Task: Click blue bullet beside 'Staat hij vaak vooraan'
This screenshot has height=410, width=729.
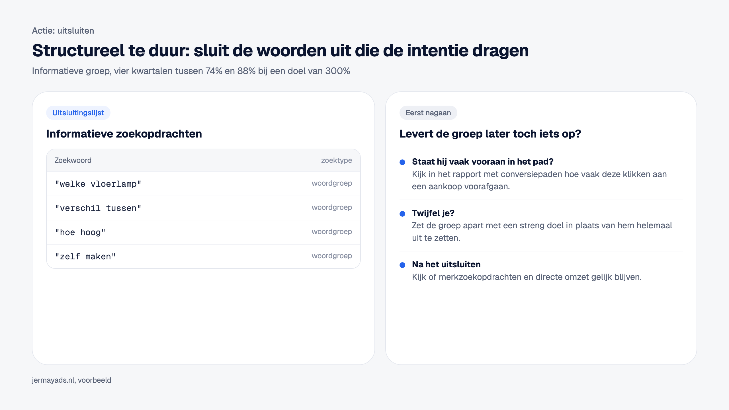Action: click(x=402, y=162)
